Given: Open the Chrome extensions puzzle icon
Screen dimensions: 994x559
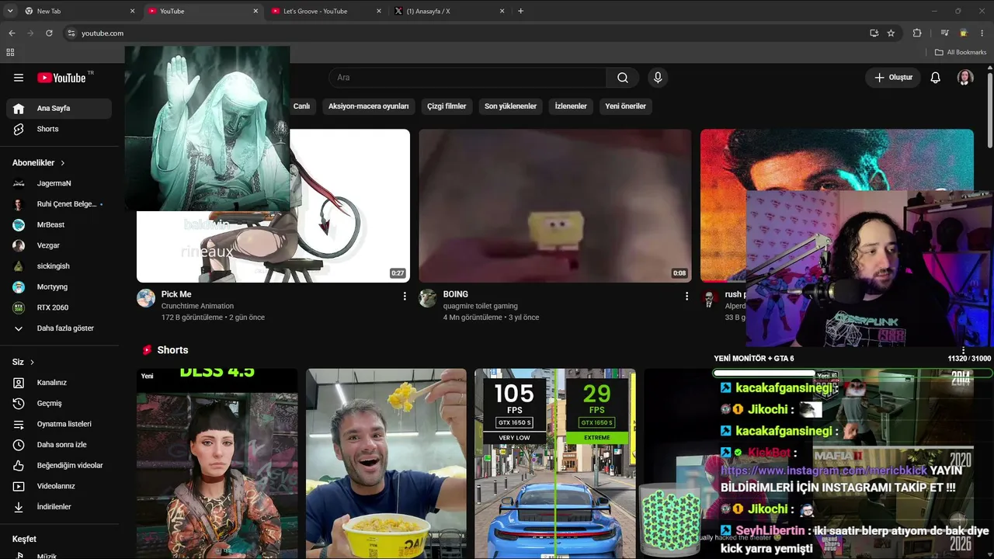Looking at the screenshot, I should click(x=917, y=33).
